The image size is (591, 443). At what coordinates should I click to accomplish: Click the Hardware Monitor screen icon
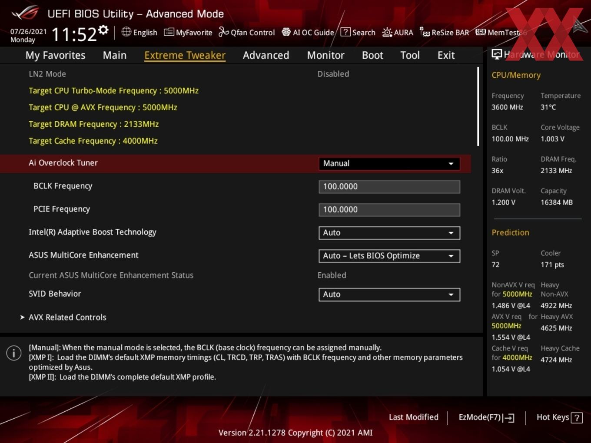click(x=497, y=54)
